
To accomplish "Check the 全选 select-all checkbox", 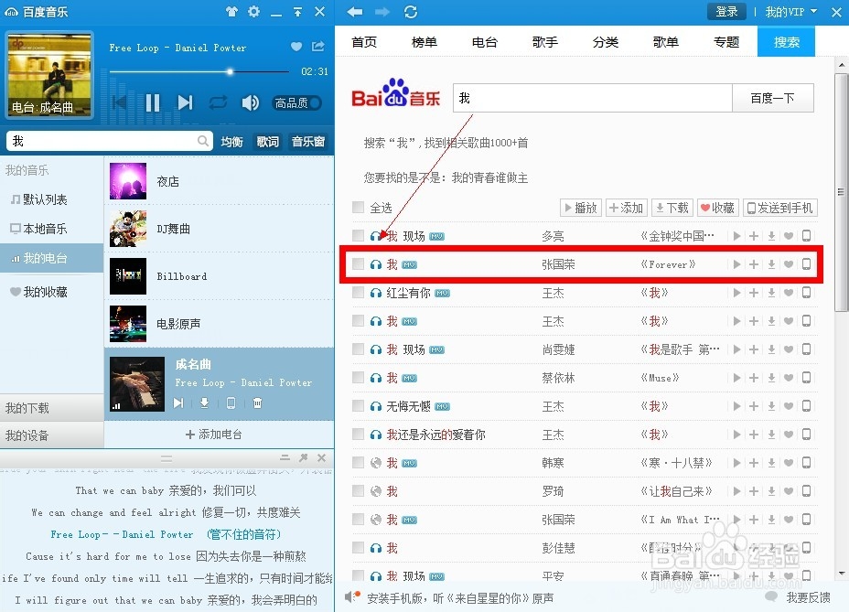I will [x=358, y=207].
